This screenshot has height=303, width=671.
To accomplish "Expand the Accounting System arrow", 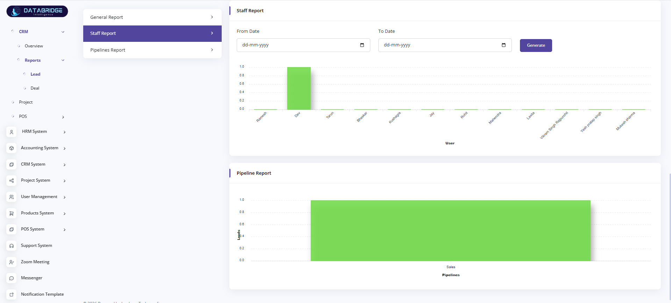I will 65,148.
